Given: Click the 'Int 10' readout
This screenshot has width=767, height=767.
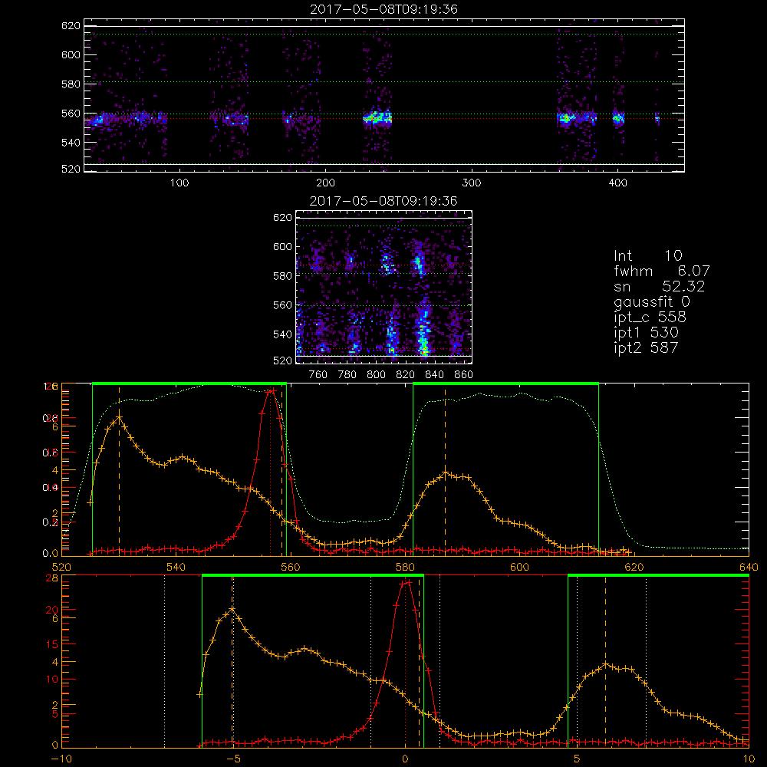Looking at the screenshot, I should click(x=647, y=255).
